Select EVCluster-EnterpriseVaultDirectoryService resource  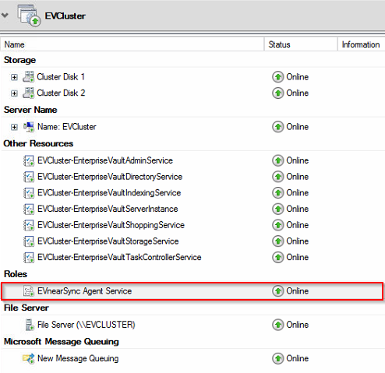tap(192, 177)
